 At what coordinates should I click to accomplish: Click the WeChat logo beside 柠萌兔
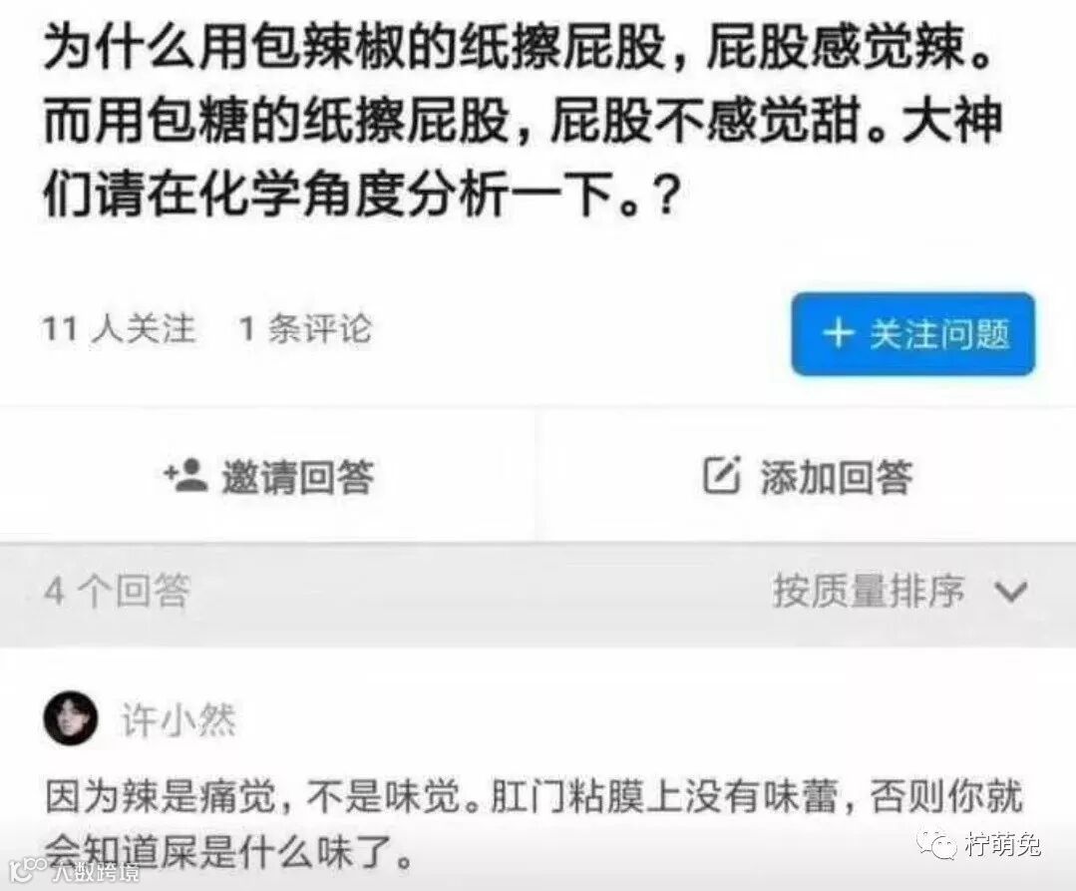click(x=938, y=844)
